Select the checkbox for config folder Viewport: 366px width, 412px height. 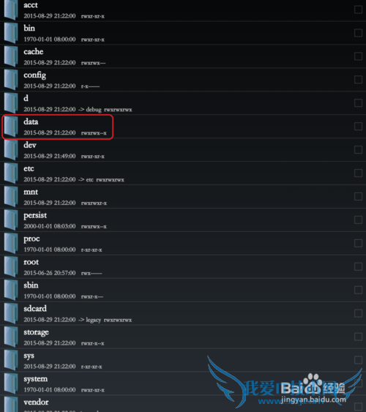pyautogui.click(x=358, y=80)
